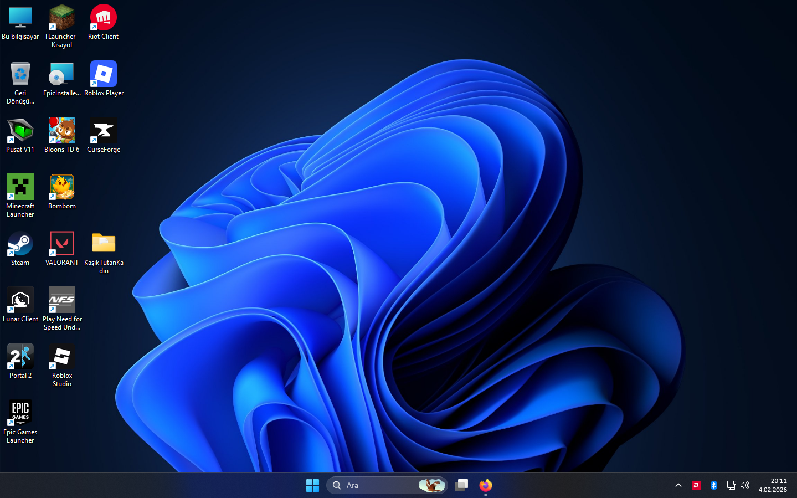Screen dimensions: 797x498
Task: Select the Minecraft Launcher icon
Action: tap(20, 187)
